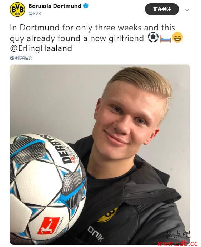This screenshot has width=201, height=247.
Task: Click 翻译推文 to translate the tweet
Action: tap(24, 58)
